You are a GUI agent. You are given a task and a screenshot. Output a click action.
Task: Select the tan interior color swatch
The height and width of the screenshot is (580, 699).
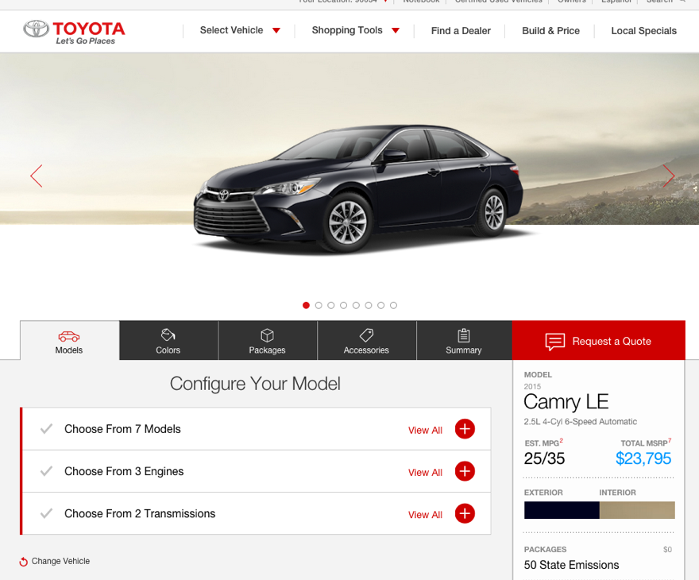click(637, 510)
